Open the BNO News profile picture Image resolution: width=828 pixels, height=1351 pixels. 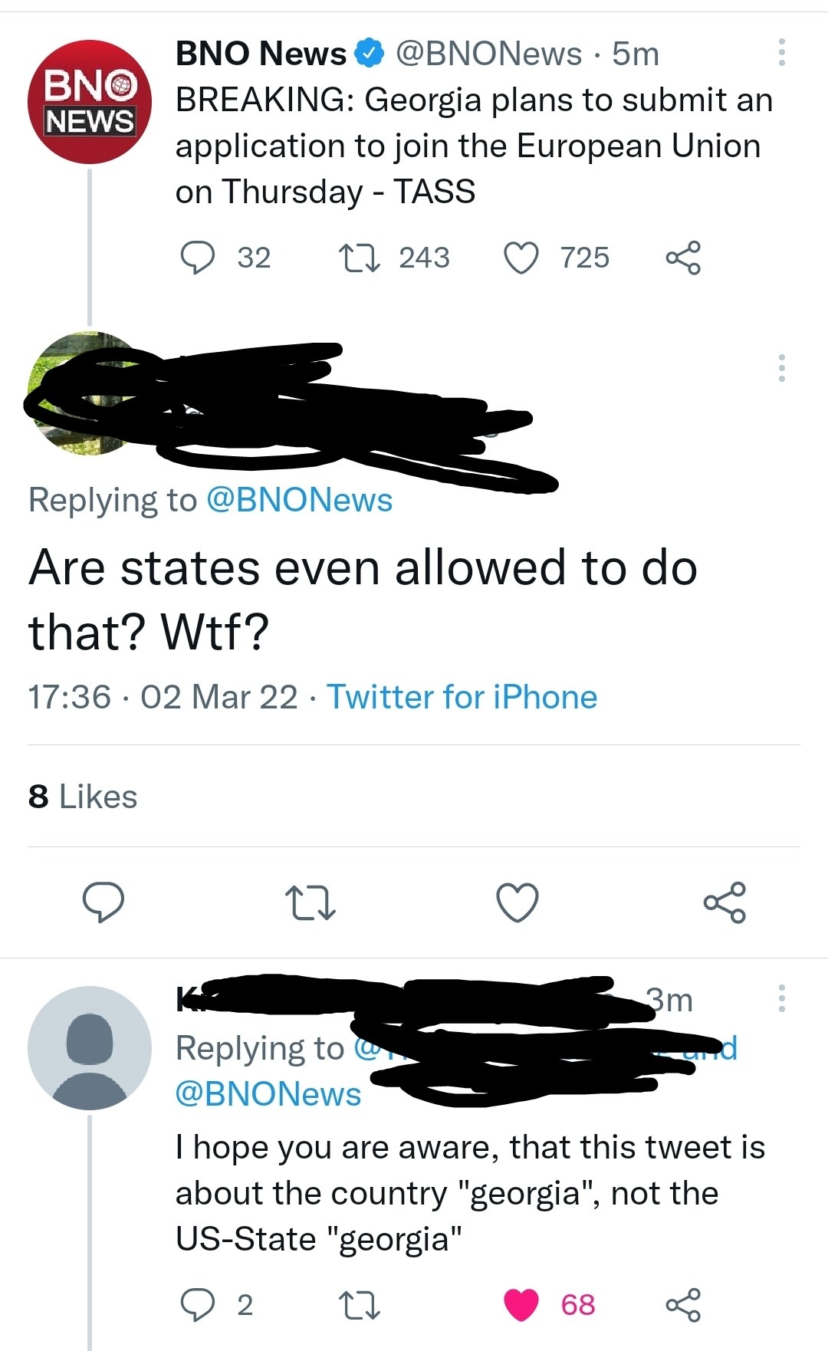coord(90,101)
